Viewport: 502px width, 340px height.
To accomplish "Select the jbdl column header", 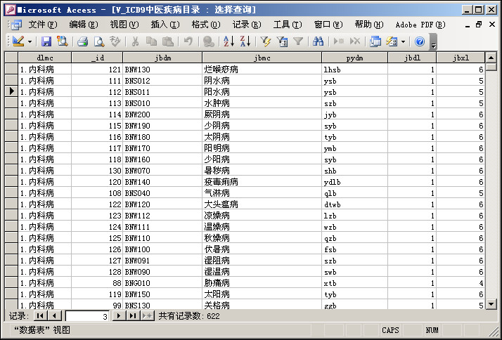I will 412,58.
